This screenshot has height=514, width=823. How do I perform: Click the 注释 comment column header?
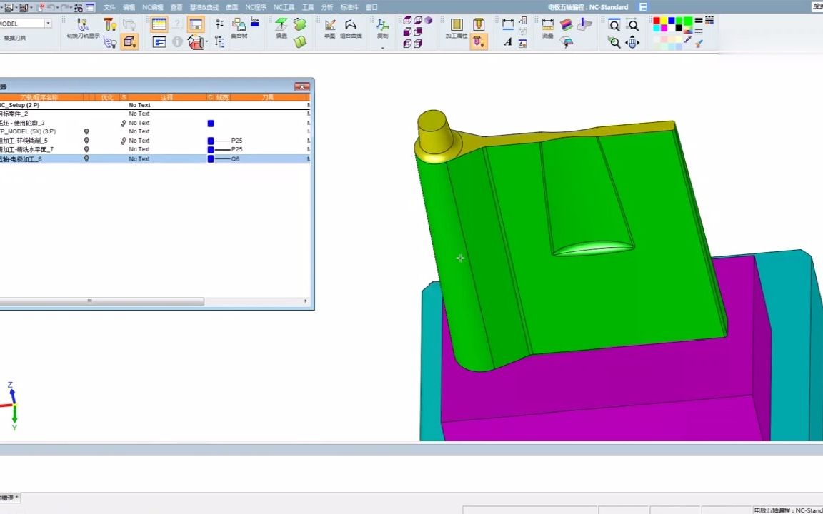coord(166,97)
